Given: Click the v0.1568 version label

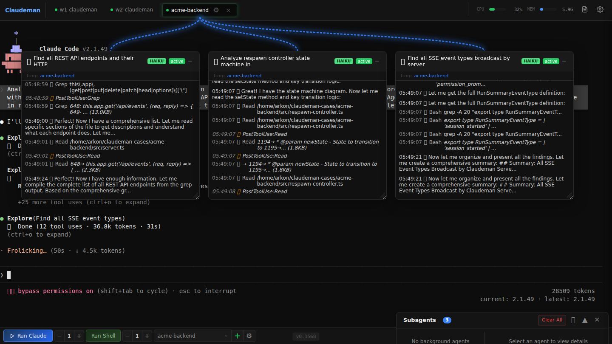Looking at the screenshot, I should [306, 336].
